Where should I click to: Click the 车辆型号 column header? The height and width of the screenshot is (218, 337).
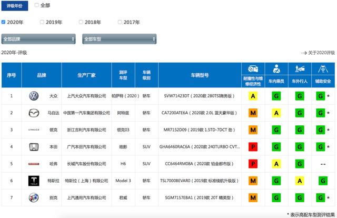(200, 75)
